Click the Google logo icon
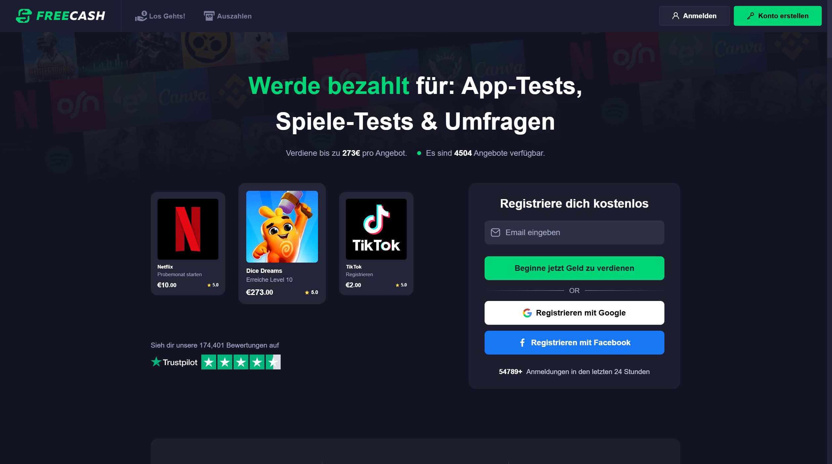This screenshot has height=464, width=832. coord(527,313)
